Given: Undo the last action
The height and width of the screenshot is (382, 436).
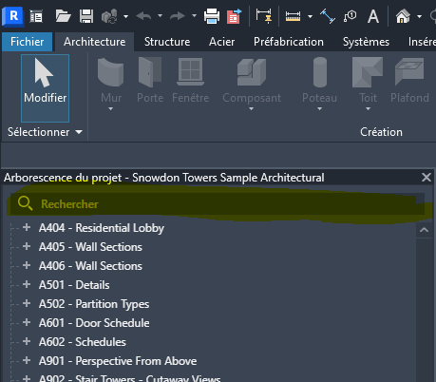Looking at the screenshot, I should (143, 16).
